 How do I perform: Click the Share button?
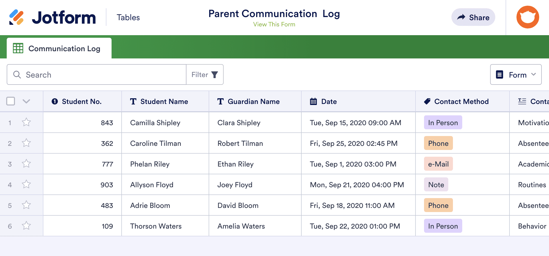473,17
